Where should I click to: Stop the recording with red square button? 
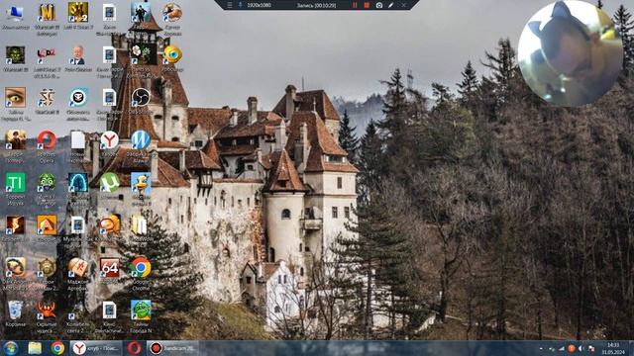tap(367, 5)
